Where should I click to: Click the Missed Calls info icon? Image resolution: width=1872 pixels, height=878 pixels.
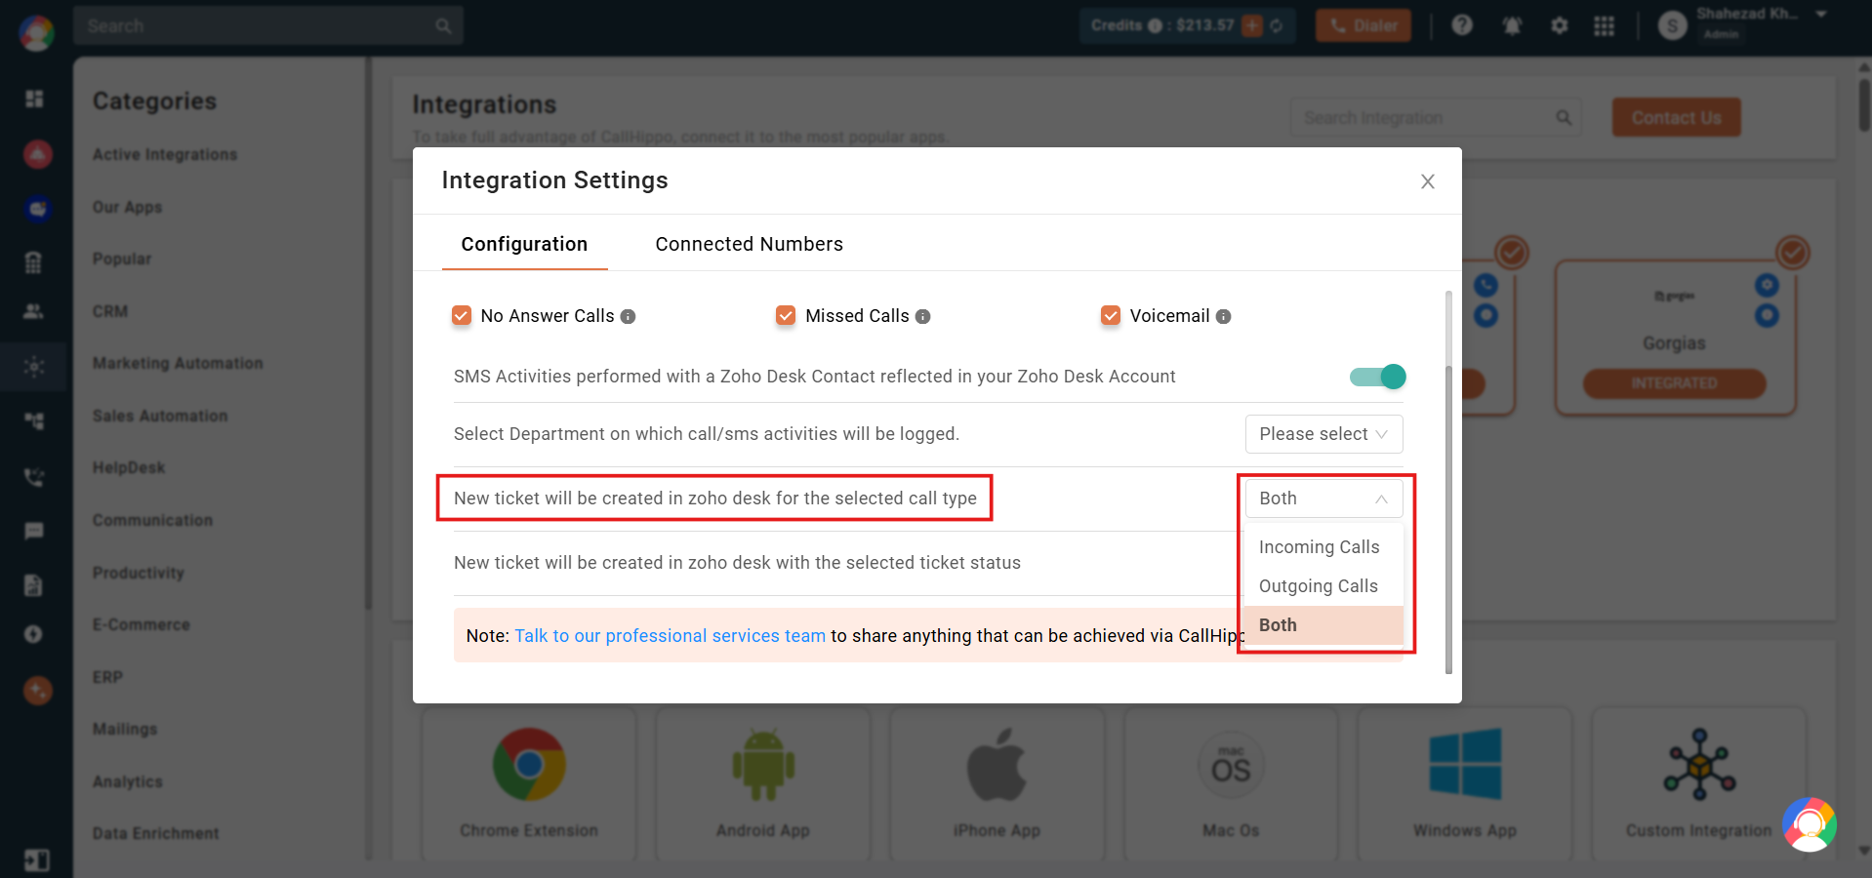coord(923,316)
